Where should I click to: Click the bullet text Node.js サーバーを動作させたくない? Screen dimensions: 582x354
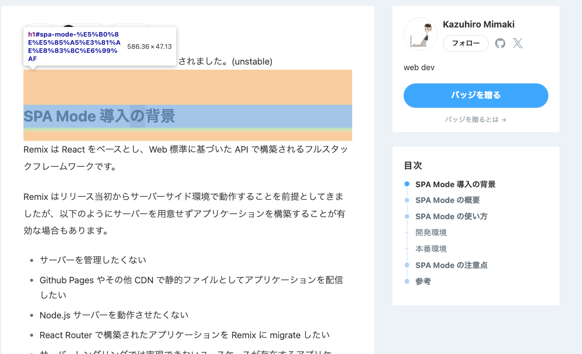click(x=114, y=315)
